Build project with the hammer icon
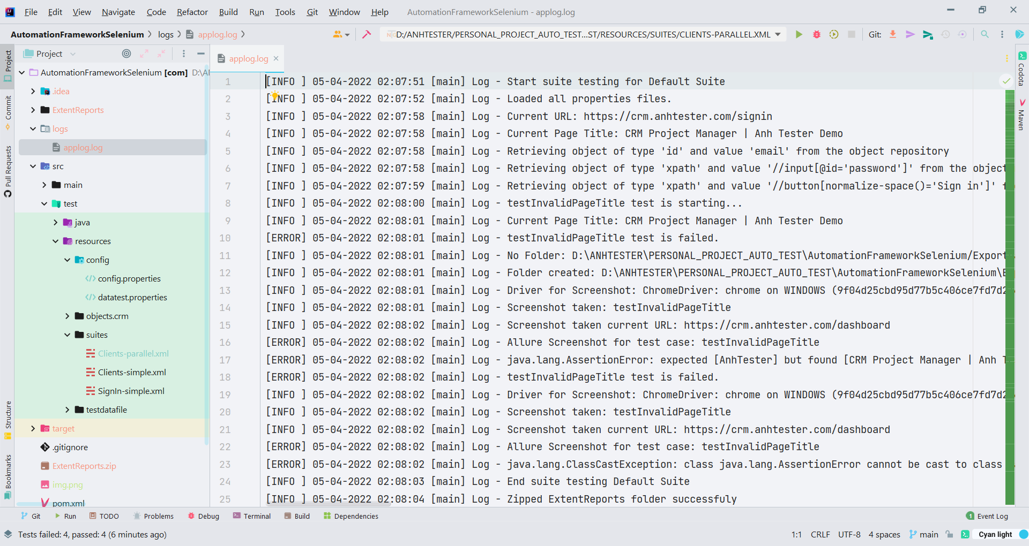The height and width of the screenshot is (546, 1029). point(367,34)
